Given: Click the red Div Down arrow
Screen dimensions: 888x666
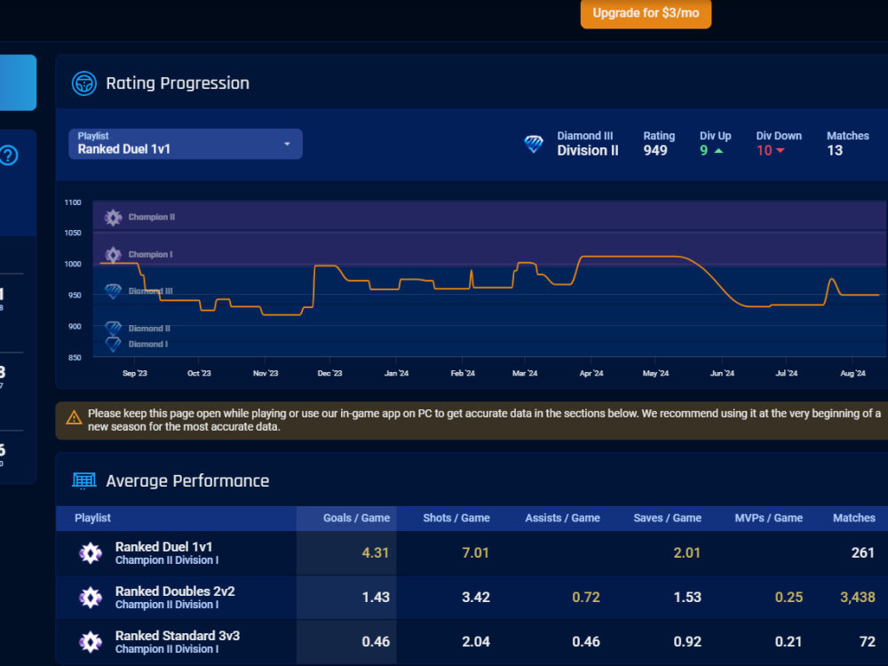Looking at the screenshot, I should pyautogui.click(x=781, y=151).
